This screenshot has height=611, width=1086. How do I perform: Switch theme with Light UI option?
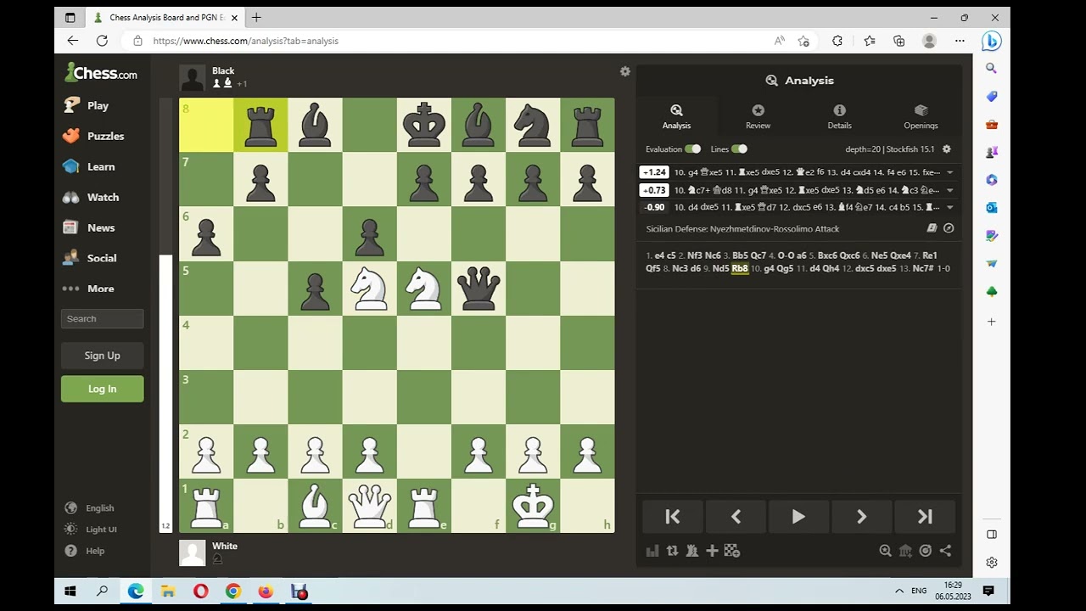click(x=91, y=530)
